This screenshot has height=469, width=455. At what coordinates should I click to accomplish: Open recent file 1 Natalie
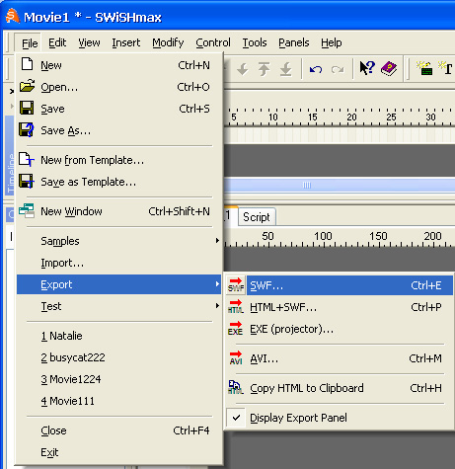(x=118, y=336)
